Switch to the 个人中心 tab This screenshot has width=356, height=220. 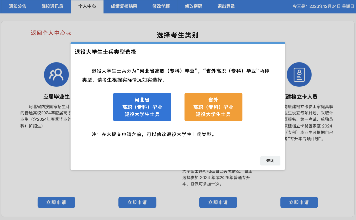pos(87,7)
